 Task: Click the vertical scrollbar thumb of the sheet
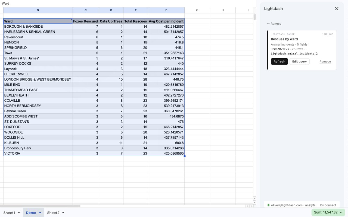pos(254,17)
